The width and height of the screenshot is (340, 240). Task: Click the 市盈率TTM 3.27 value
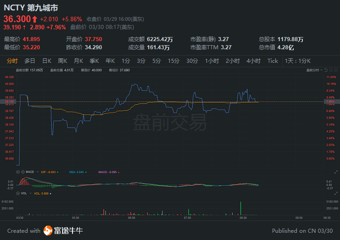point(226,47)
